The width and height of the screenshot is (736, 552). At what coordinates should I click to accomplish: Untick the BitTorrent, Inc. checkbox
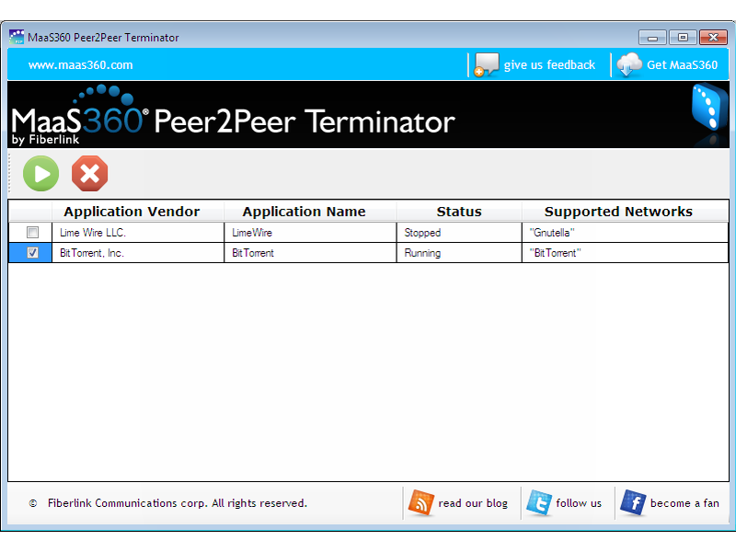[x=32, y=252]
